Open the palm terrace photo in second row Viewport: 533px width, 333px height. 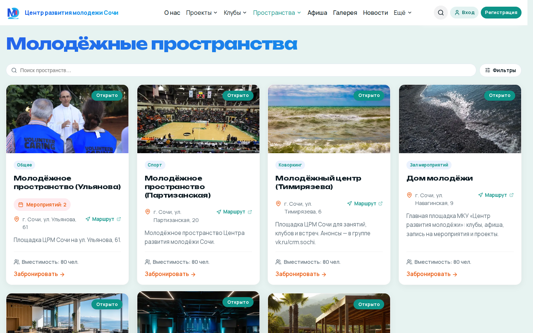tap(329, 313)
